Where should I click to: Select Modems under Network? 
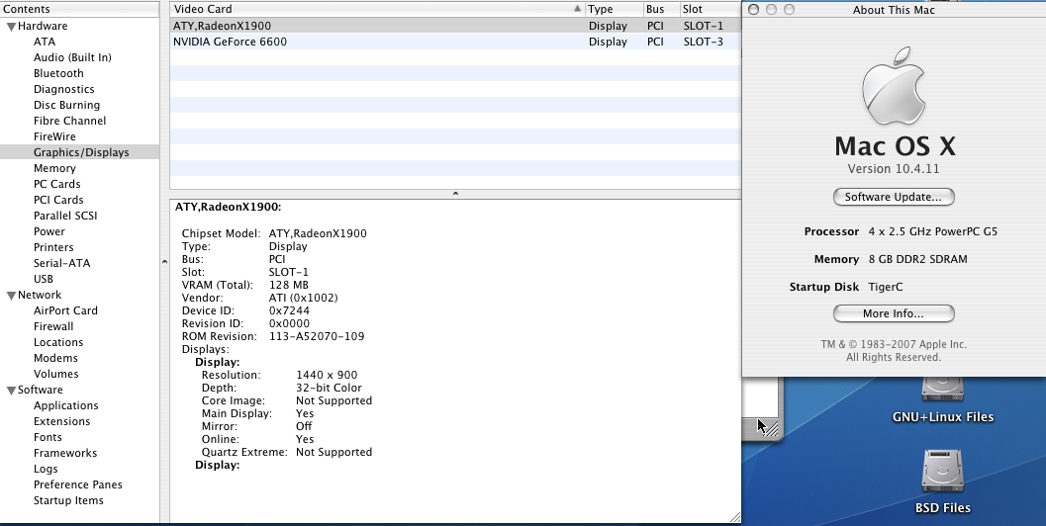tap(56, 358)
